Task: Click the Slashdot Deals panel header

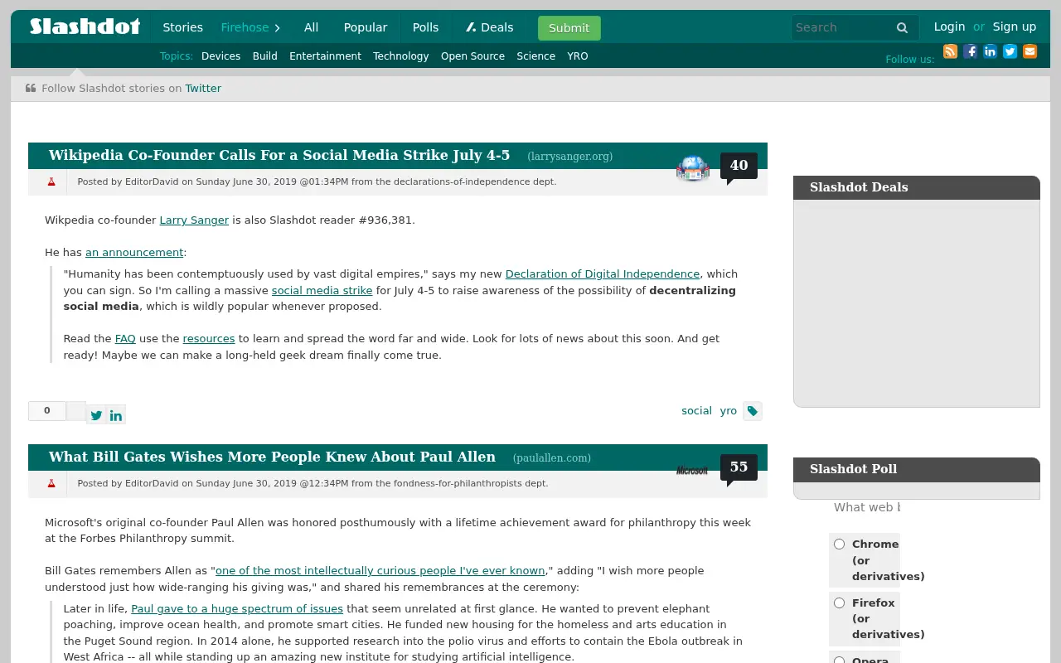Action: click(x=916, y=187)
